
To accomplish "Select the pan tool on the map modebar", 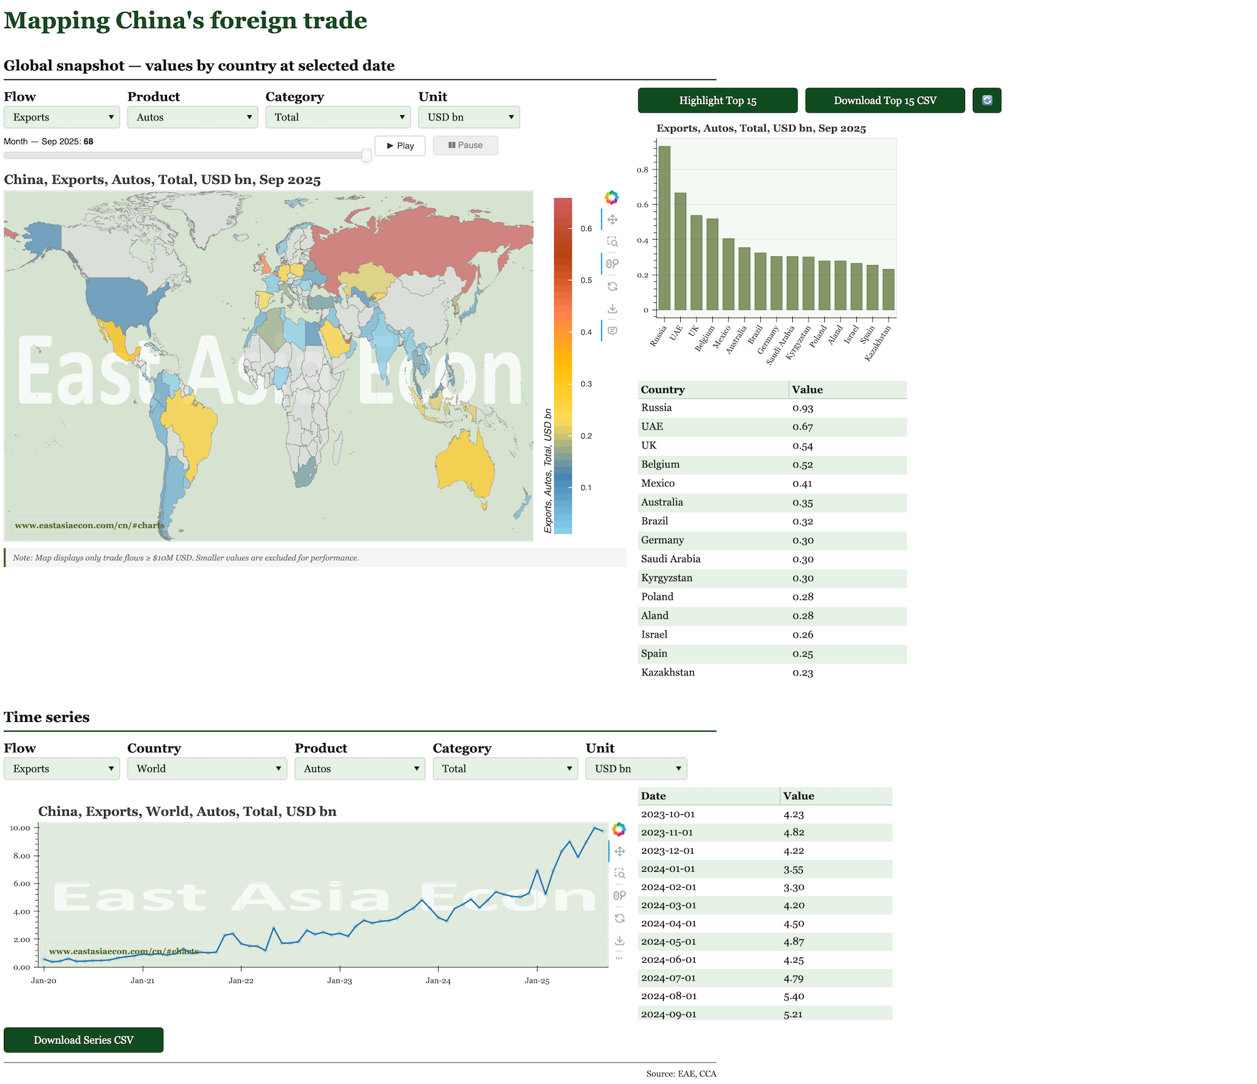I will click(x=612, y=220).
